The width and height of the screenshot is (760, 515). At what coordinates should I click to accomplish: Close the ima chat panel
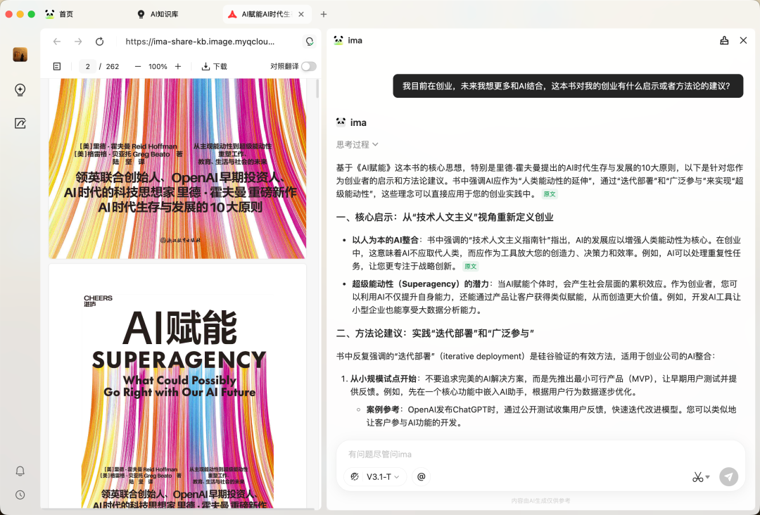click(743, 40)
